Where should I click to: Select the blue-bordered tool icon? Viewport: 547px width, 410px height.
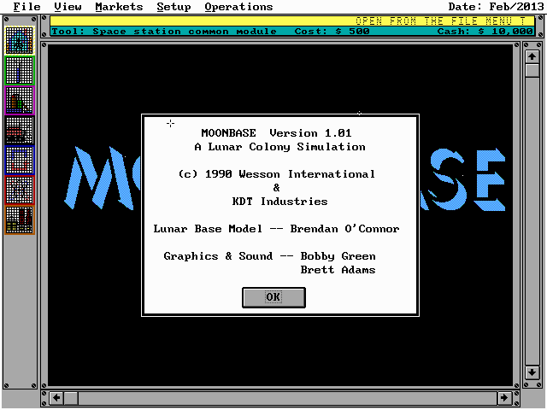pos(20,161)
